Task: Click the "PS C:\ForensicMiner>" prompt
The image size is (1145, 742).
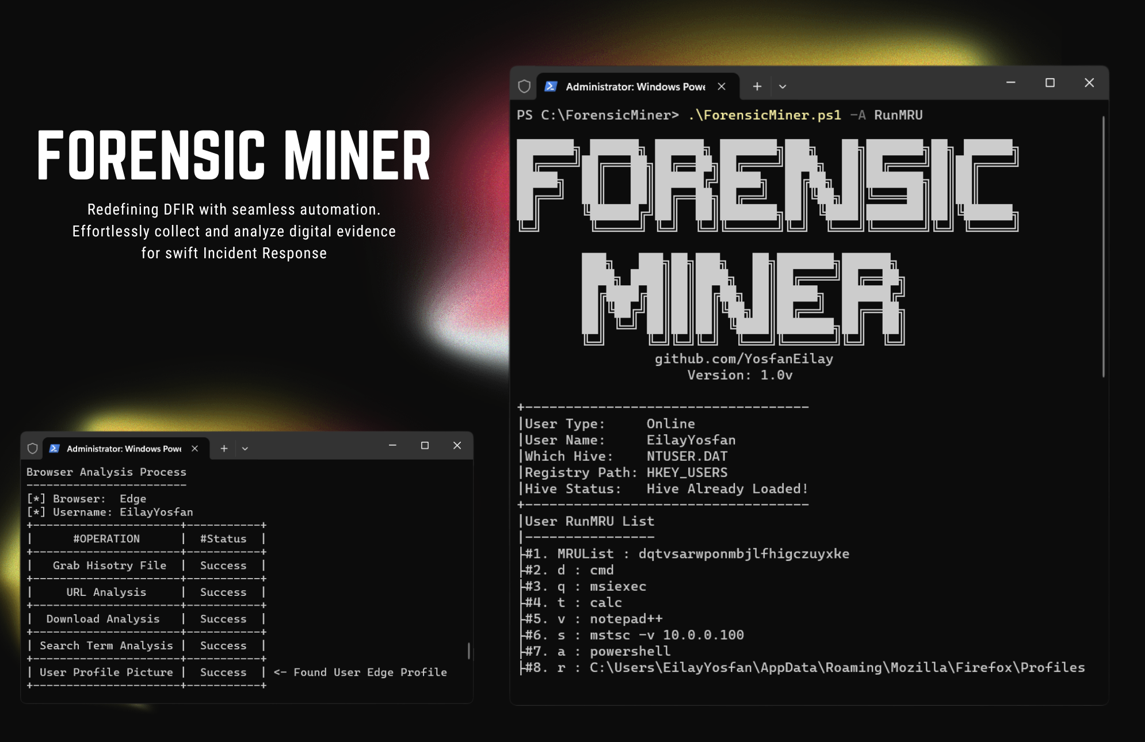Action: coord(598,115)
